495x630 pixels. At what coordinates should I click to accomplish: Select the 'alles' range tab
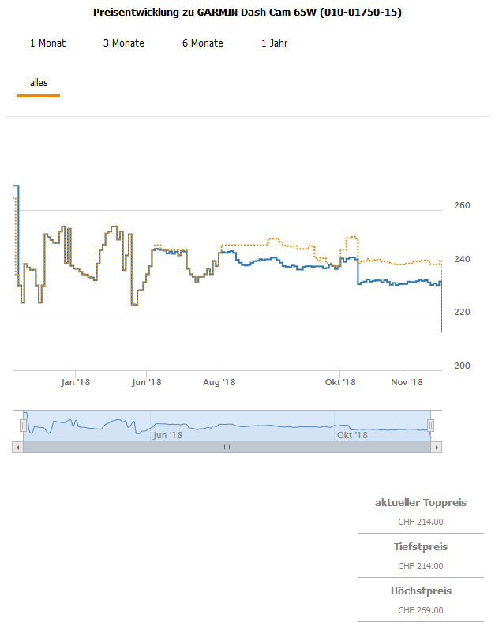click(x=39, y=83)
